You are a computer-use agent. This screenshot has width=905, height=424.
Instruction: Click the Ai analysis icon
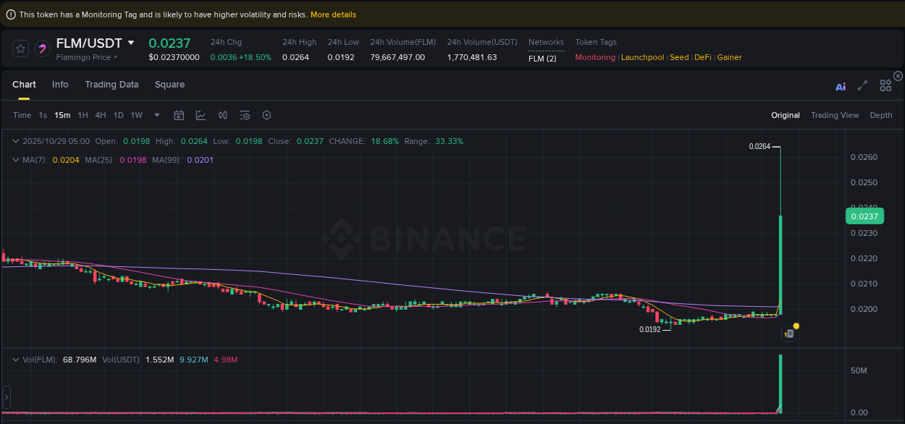[x=841, y=86]
